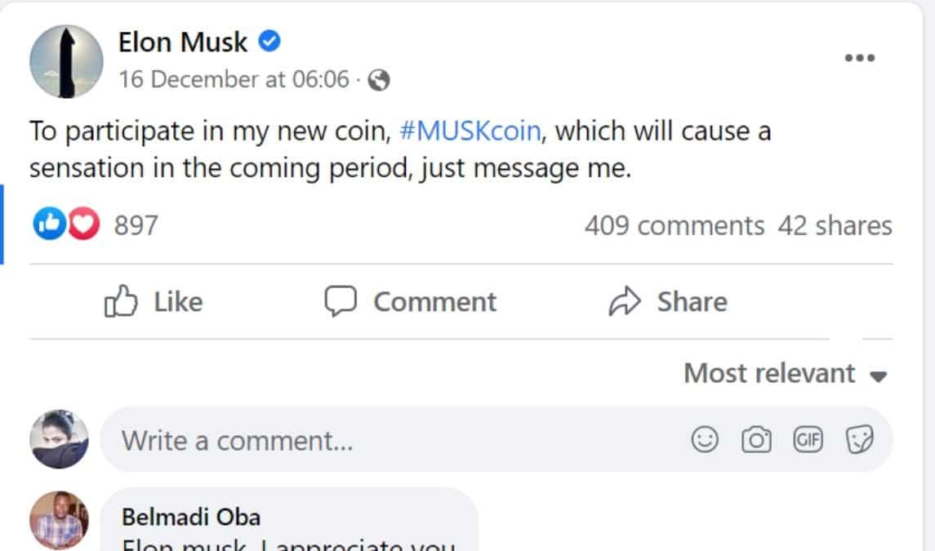This screenshot has height=551, width=935.
Task: Click the blue thumbs-up reaction icon
Action: coord(49,224)
